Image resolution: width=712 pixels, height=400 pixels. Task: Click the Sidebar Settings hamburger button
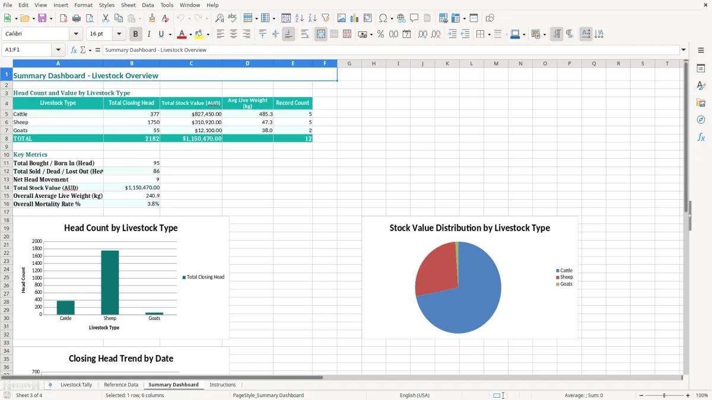tap(701, 50)
